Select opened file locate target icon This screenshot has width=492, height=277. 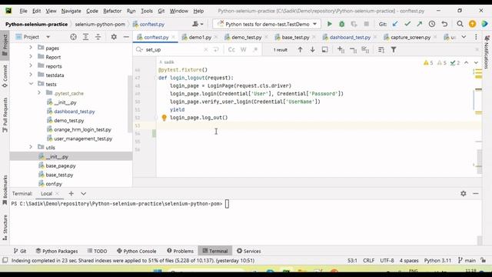point(73,37)
